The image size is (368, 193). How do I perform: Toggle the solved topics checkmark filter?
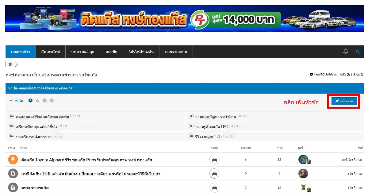pos(44,100)
